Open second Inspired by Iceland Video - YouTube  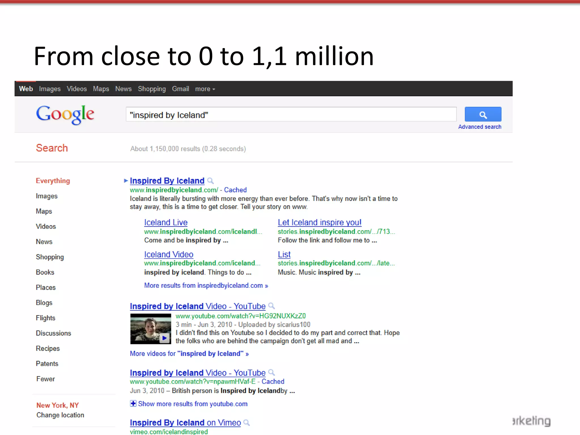198,373
